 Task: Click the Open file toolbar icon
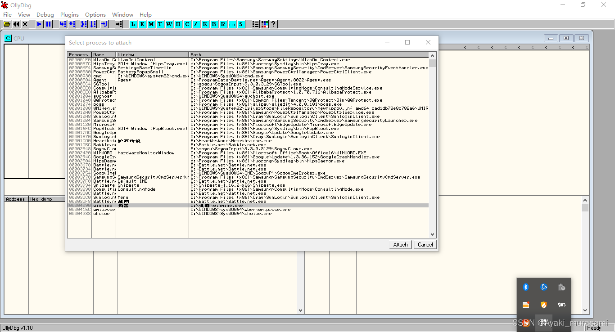pyautogui.click(x=7, y=24)
